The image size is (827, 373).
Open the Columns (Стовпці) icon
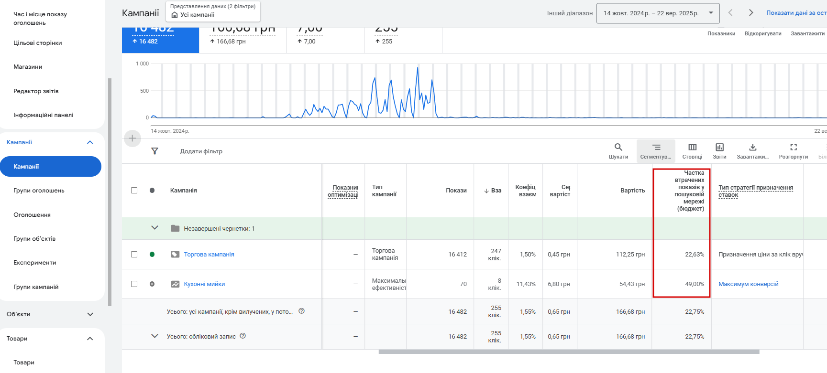[x=692, y=148]
